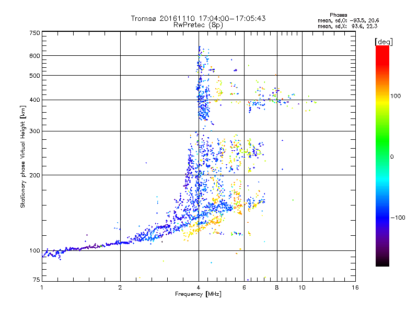
Task: Click the x-axis '2' frequency label
Action: 120,287
